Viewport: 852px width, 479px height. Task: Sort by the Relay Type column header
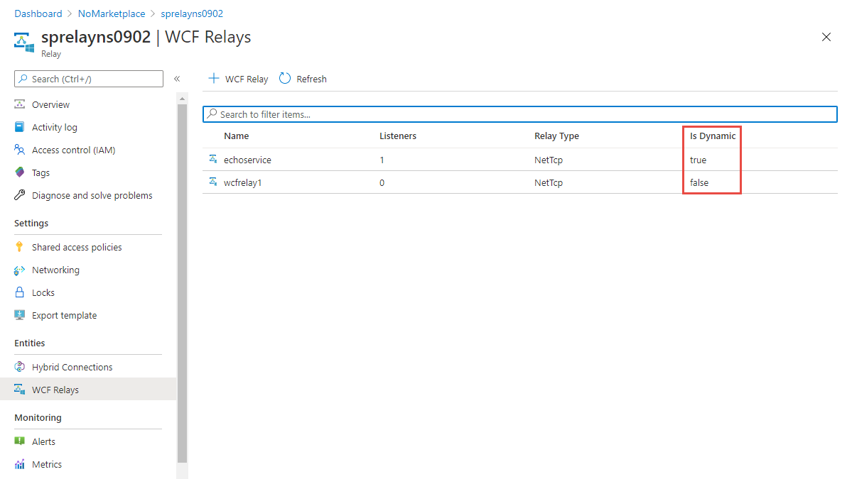click(556, 136)
